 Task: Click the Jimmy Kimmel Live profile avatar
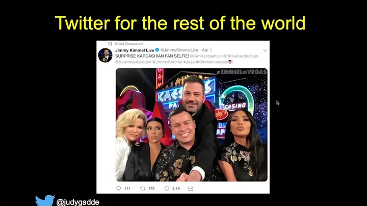[105, 56]
